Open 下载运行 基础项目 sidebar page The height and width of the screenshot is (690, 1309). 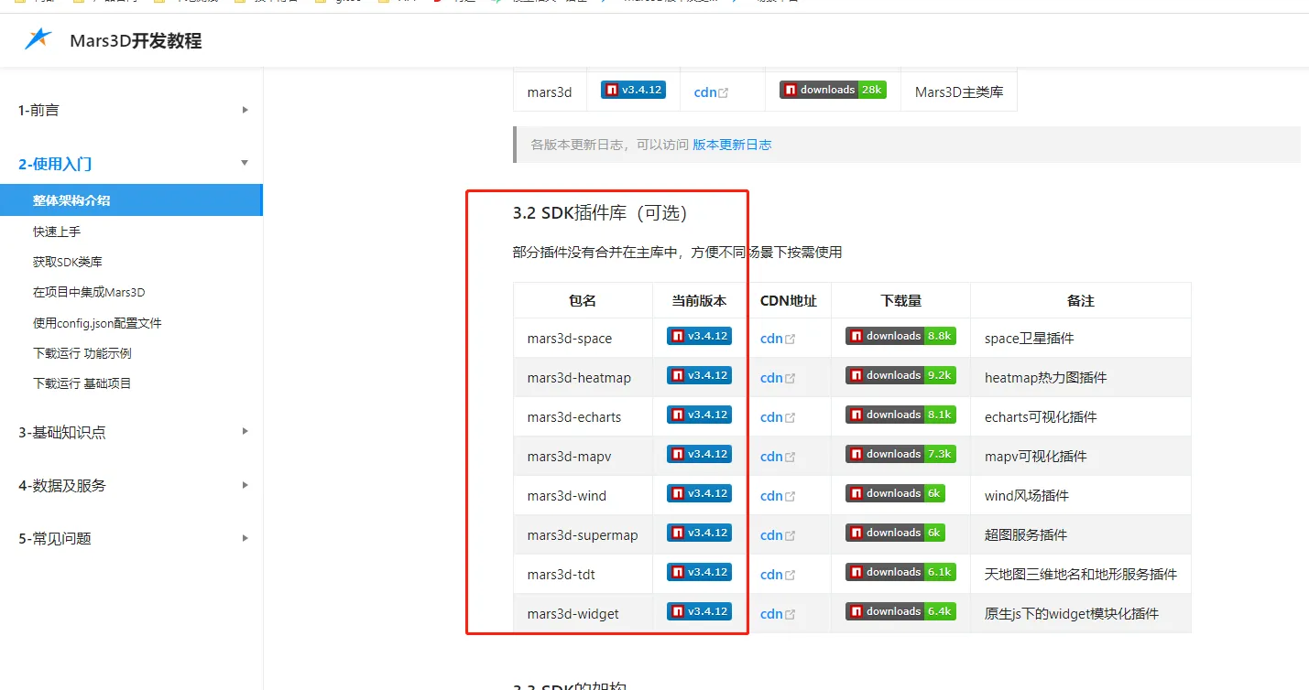82,383
